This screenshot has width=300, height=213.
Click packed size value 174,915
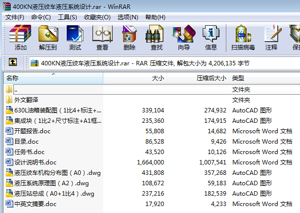215,120
